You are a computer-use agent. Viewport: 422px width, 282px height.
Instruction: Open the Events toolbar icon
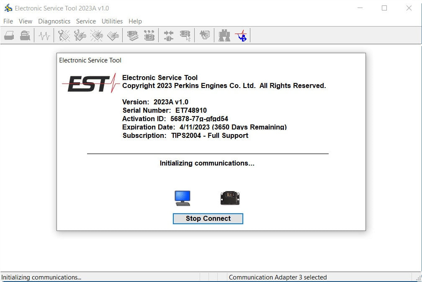tap(97, 36)
